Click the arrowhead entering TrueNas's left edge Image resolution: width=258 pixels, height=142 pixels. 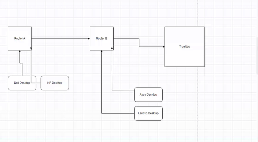coord(163,47)
